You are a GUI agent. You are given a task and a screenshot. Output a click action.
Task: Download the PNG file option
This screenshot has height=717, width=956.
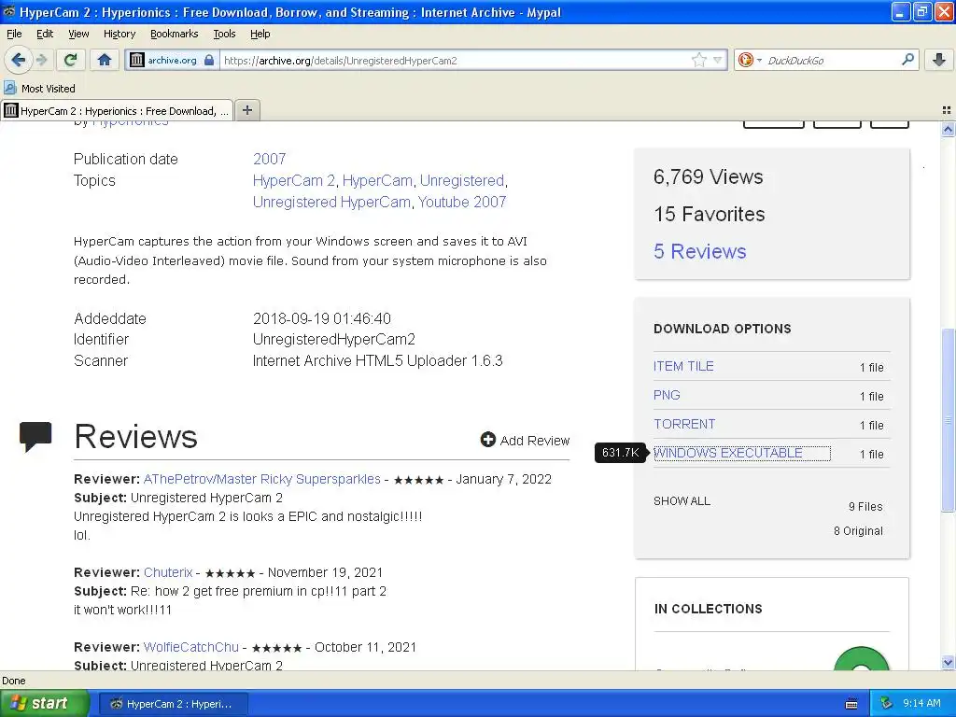(x=667, y=395)
